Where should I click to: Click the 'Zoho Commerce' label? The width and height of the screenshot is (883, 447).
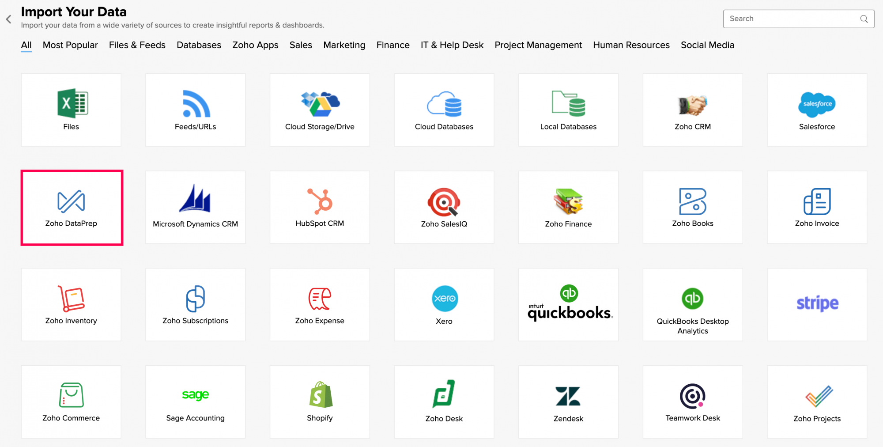[71, 418]
